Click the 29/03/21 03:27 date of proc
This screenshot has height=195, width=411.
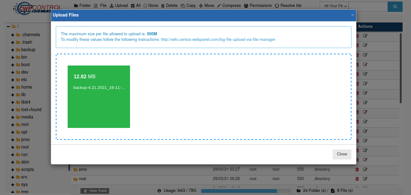226,169
